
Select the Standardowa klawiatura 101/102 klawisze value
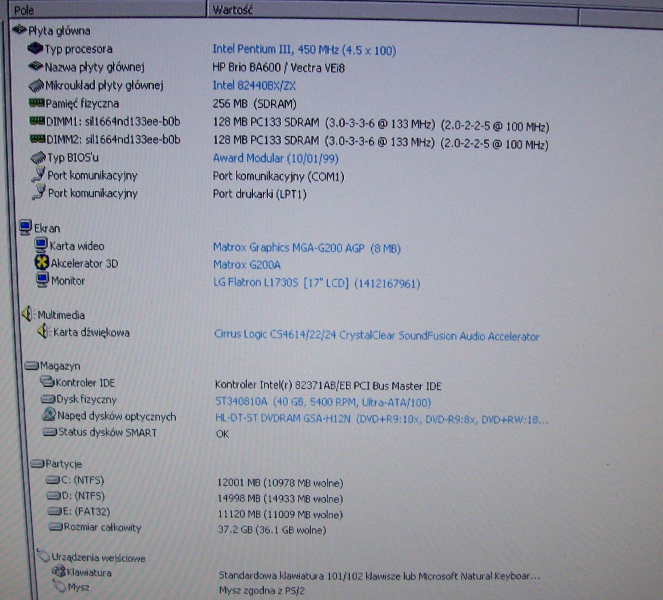pyautogui.click(x=380, y=576)
